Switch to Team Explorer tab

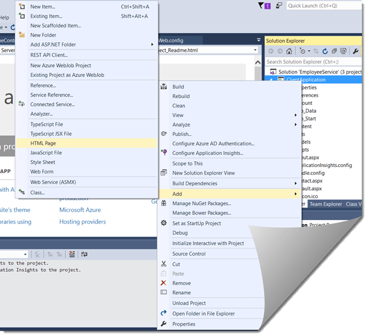pos(326,204)
